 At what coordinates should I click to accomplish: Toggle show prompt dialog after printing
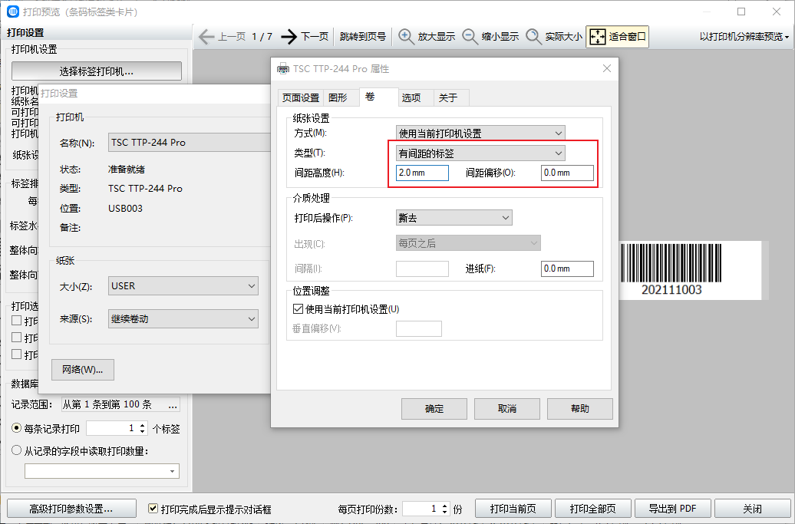tap(153, 509)
